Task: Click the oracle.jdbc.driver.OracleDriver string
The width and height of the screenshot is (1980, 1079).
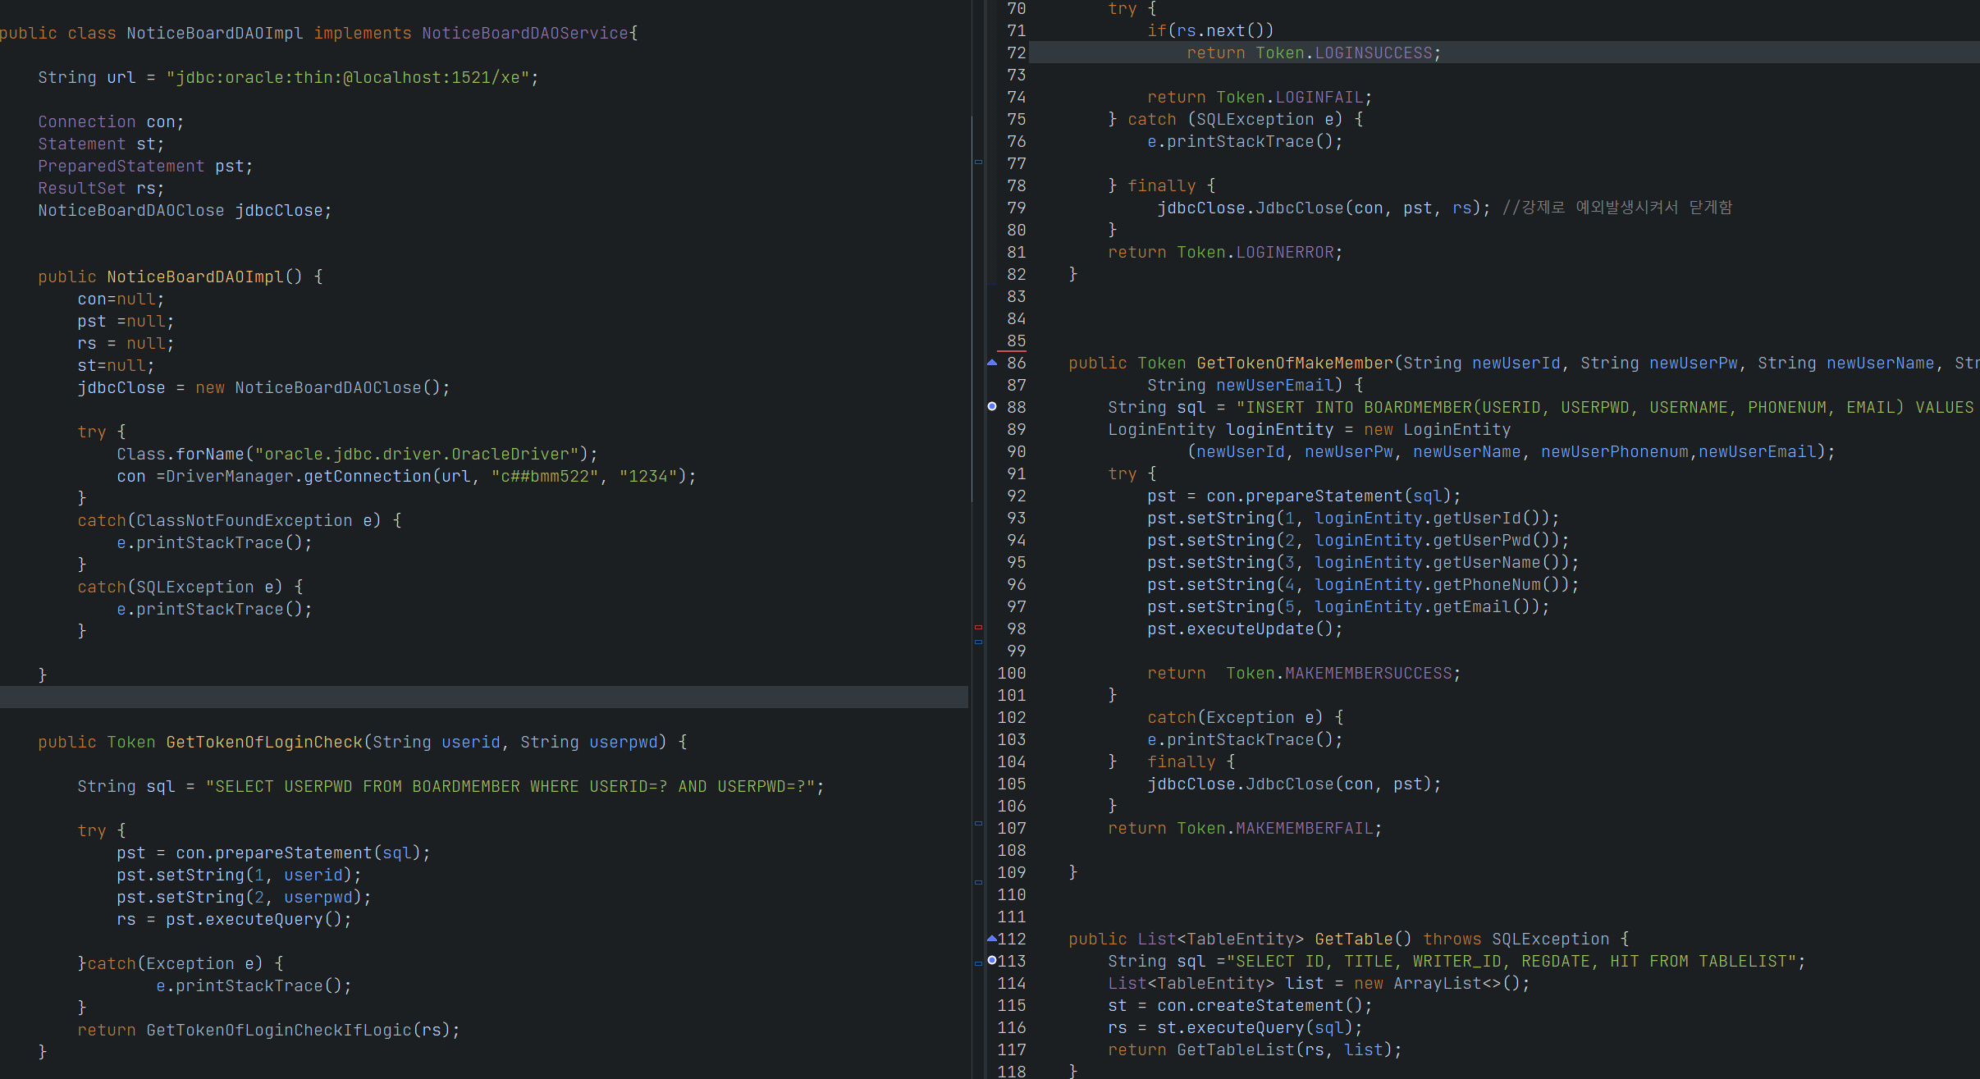Action: click(417, 454)
